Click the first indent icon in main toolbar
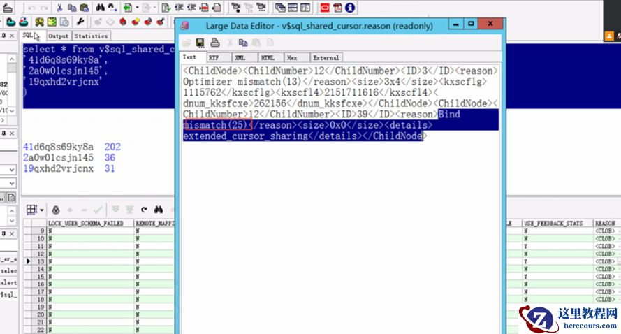621x334 pixels. [179, 8]
